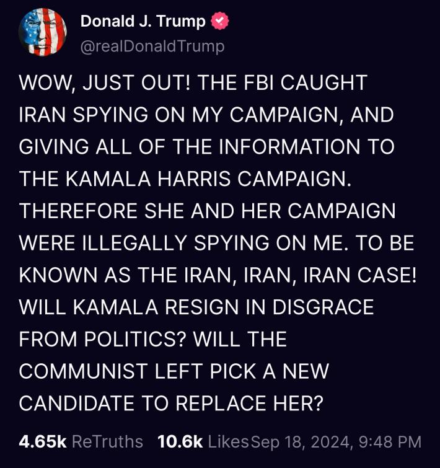View the 4.65k ReTruths count
The height and width of the screenshot is (468, 440).
43,441
